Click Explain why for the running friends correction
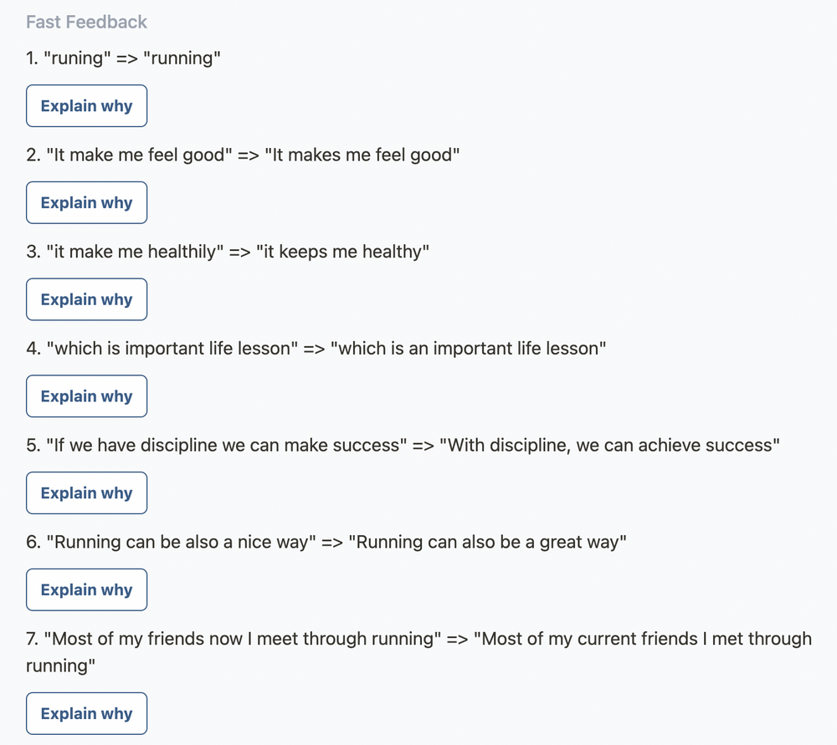This screenshot has width=837, height=745. [x=86, y=713]
